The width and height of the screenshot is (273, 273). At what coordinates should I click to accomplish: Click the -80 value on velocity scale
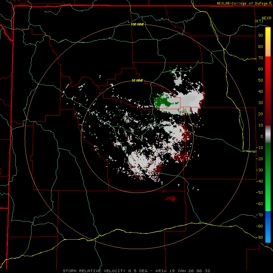(259, 226)
